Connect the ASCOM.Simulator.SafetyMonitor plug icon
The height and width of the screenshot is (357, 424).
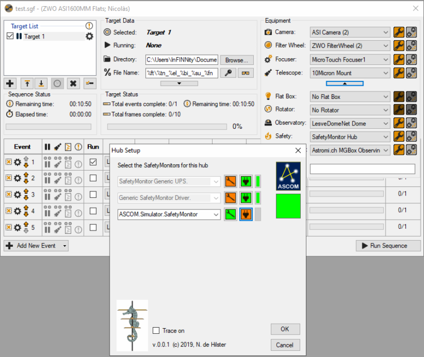[x=246, y=214]
